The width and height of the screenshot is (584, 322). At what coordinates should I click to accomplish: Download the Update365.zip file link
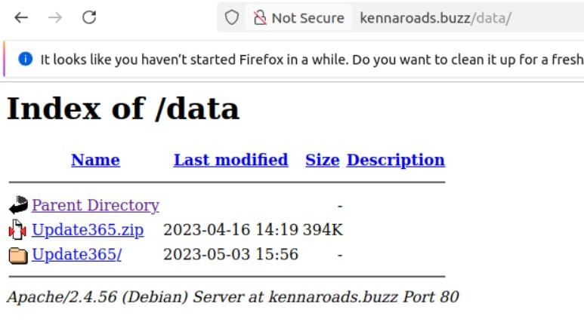pos(88,230)
